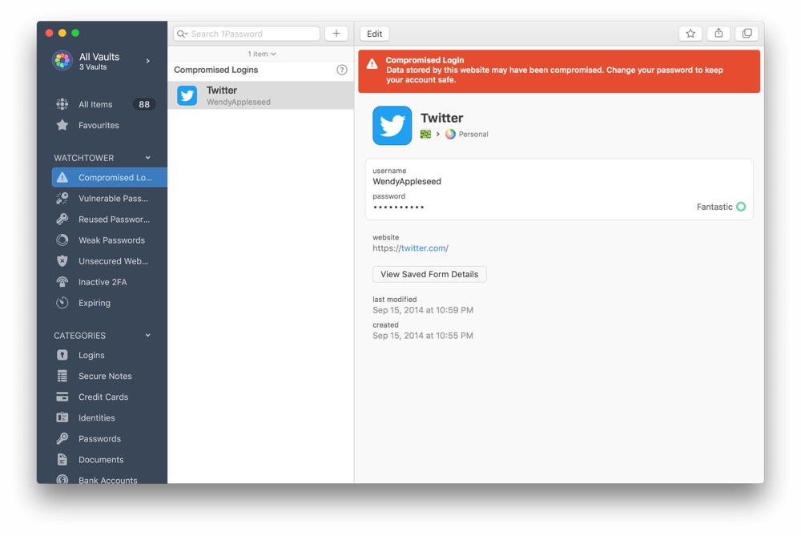Click the Compromised Login banner heading

pyautogui.click(x=425, y=60)
